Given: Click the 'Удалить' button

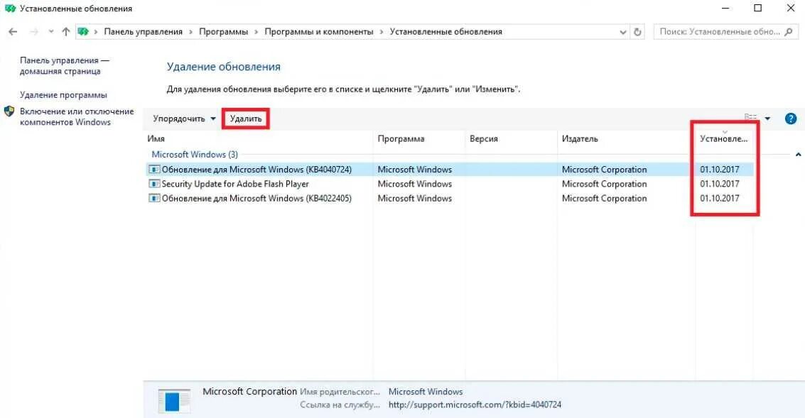Looking at the screenshot, I should (x=246, y=119).
